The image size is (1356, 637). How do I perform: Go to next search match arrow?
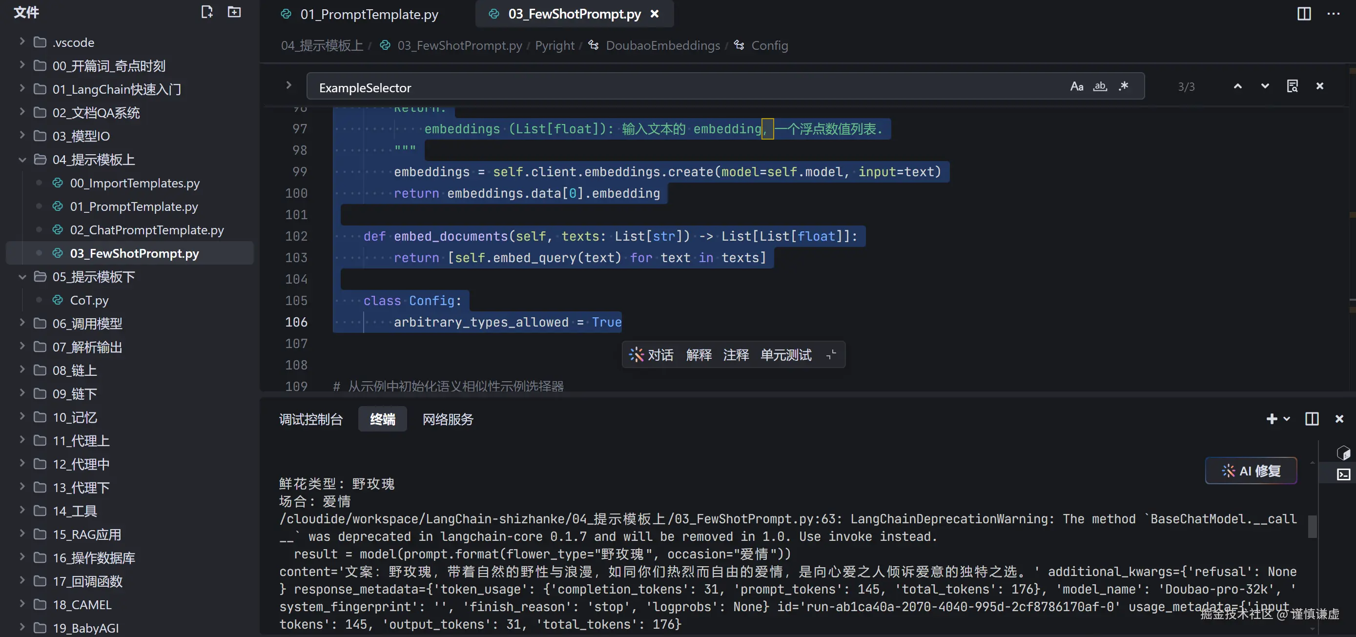click(x=1264, y=86)
